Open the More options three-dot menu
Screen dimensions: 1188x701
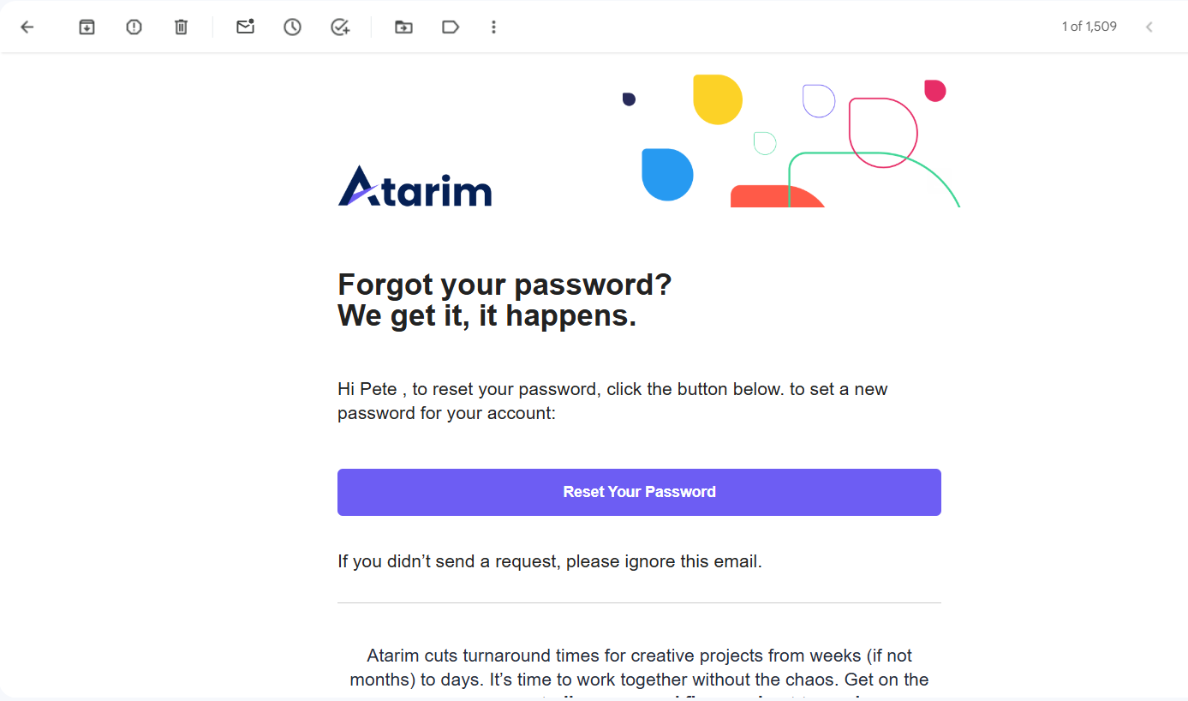[493, 27]
